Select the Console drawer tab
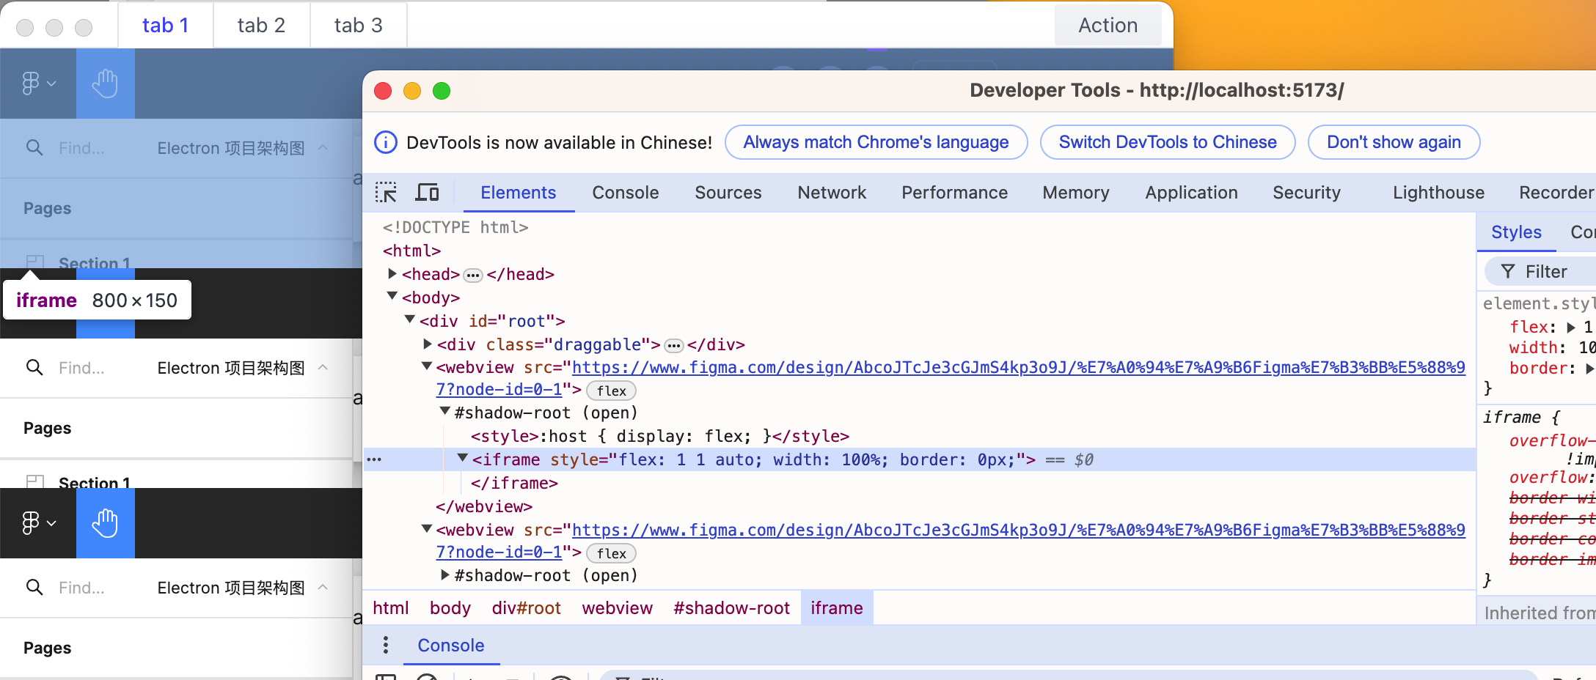Viewport: 1596px width, 680px height. tap(450, 646)
